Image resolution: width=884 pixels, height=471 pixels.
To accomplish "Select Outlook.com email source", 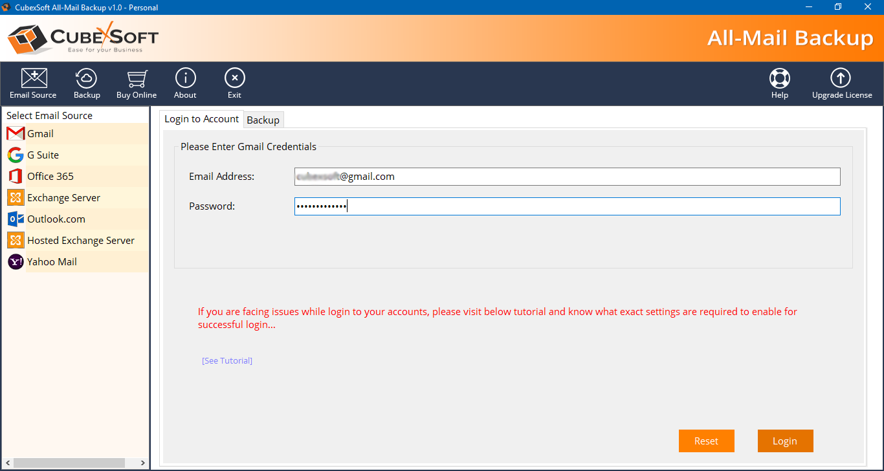I will pos(56,219).
